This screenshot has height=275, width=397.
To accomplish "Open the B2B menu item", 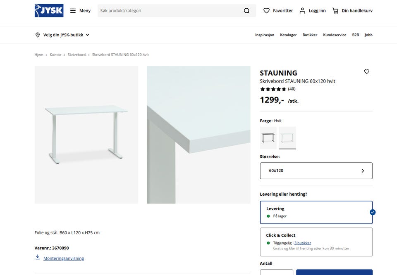I will tap(356, 35).
